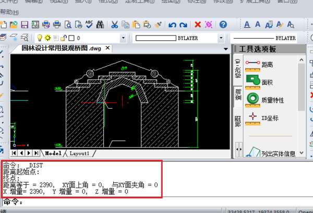The height and width of the screenshot is (213, 313).
Task: Click the '距离起始点:' history line
Action: (21, 172)
